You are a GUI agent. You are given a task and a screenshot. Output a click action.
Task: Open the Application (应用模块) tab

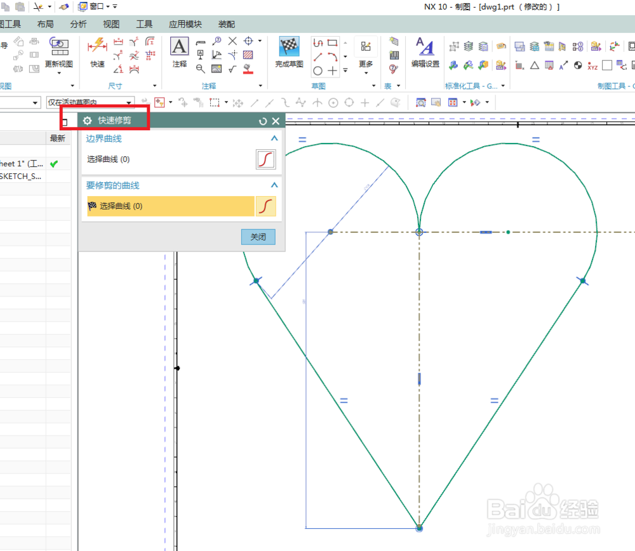(185, 24)
